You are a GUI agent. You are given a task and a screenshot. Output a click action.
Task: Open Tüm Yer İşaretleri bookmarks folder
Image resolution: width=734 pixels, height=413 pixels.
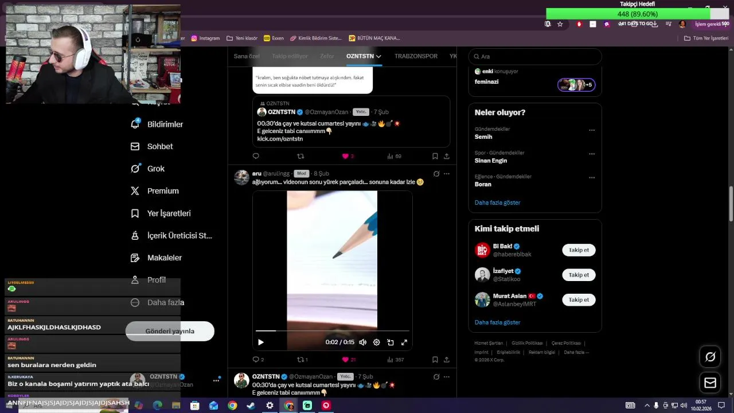point(706,38)
